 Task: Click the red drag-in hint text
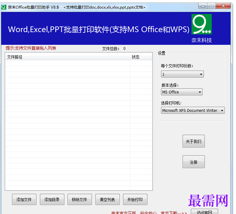[x=31, y=48]
